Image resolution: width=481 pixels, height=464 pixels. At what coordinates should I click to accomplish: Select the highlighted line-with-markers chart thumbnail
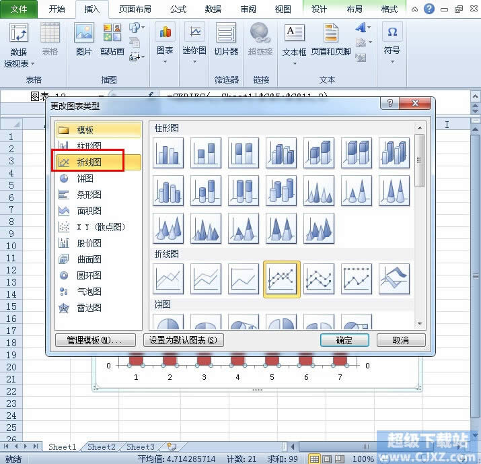pyautogui.click(x=281, y=279)
